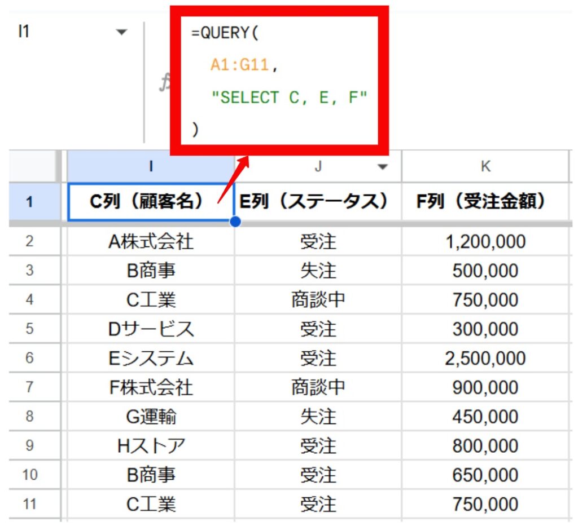Click cell Dサービス
578x526 pixels.
coord(151,328)
